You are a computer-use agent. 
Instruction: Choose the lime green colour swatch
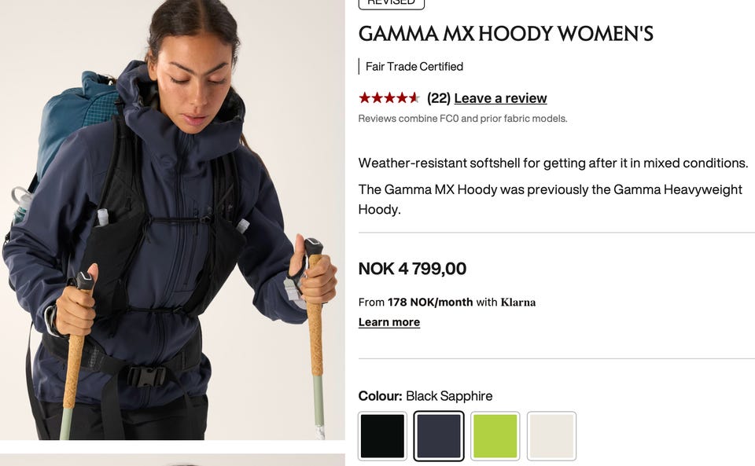click(495, 436)
